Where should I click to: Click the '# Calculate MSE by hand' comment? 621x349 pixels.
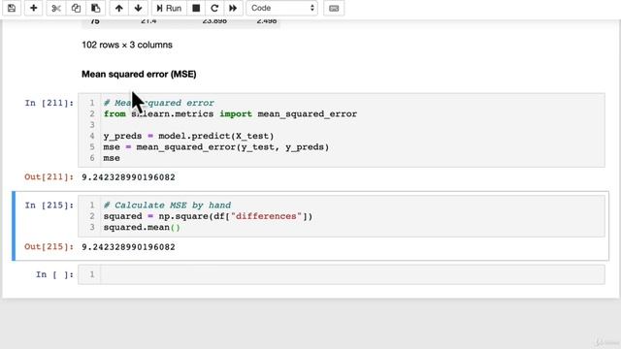click(167, 206)
